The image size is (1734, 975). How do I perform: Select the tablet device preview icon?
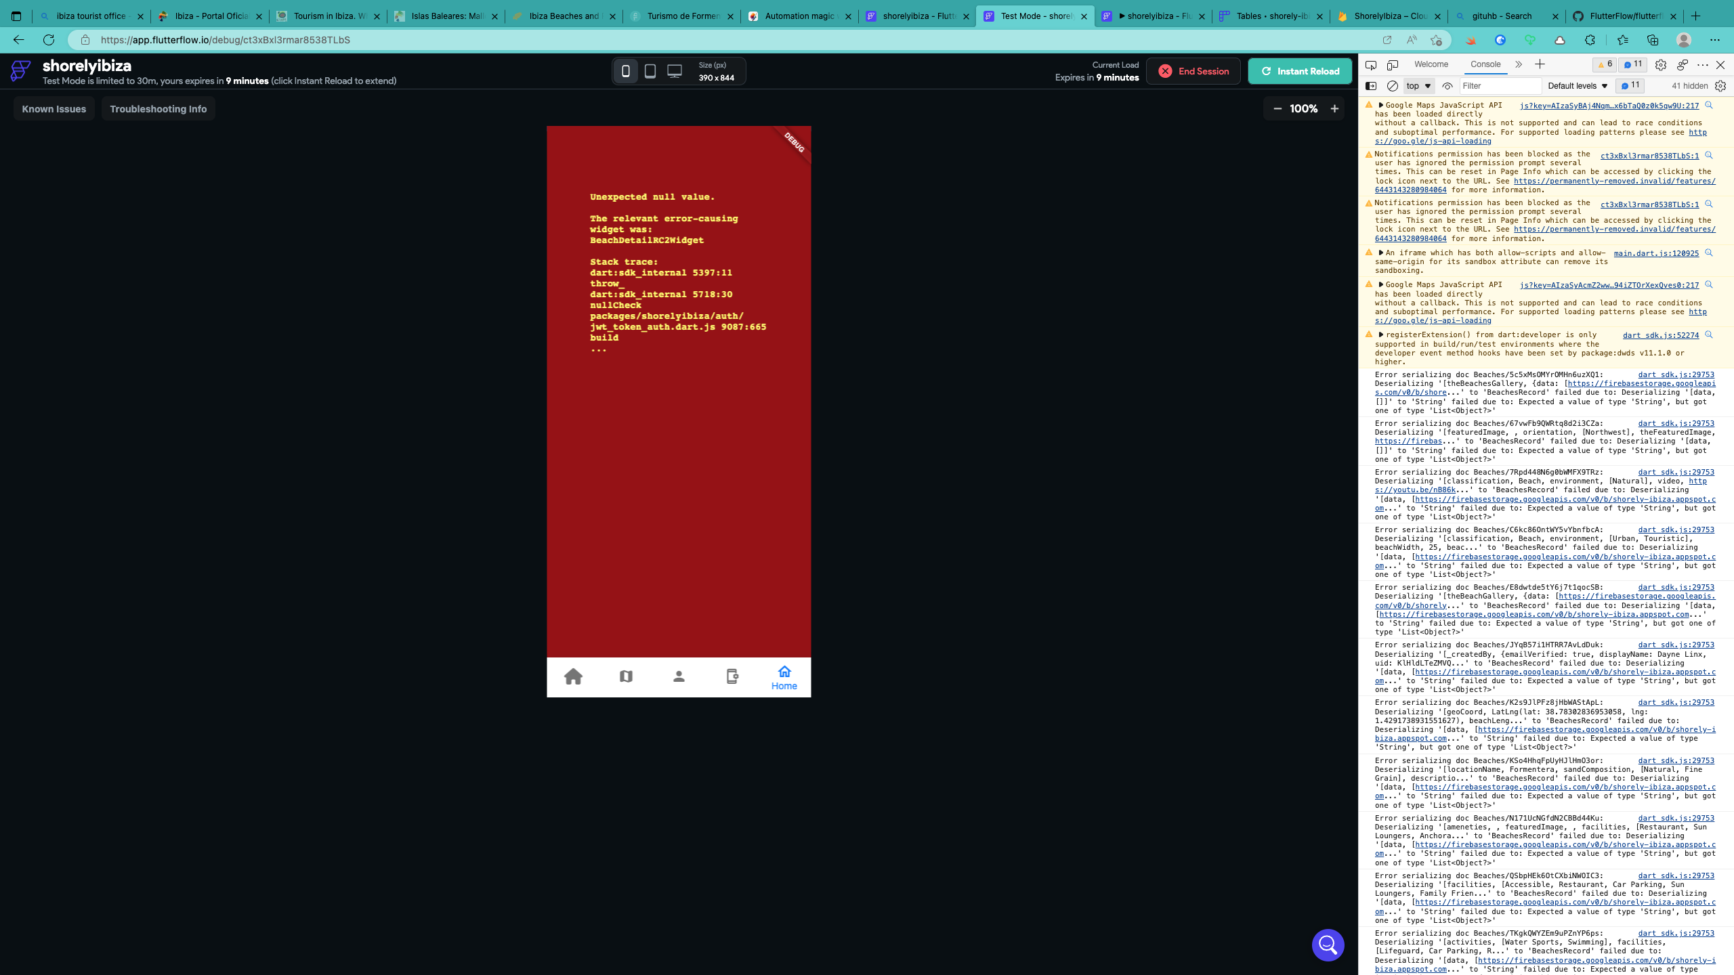pyautogui.click(x=650, y=70)
